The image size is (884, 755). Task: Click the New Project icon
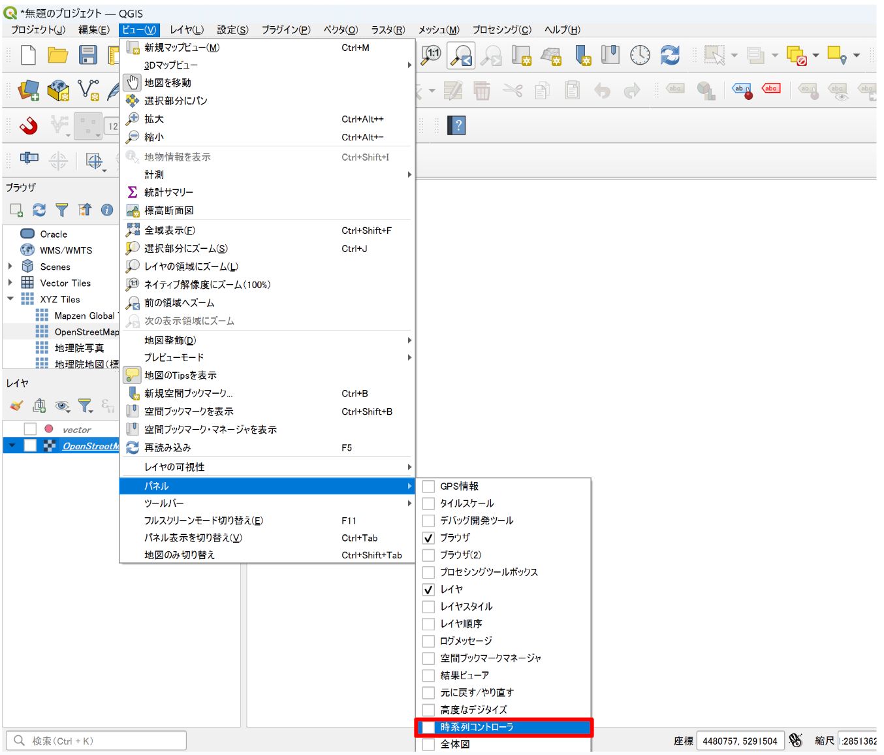point(29,56)
